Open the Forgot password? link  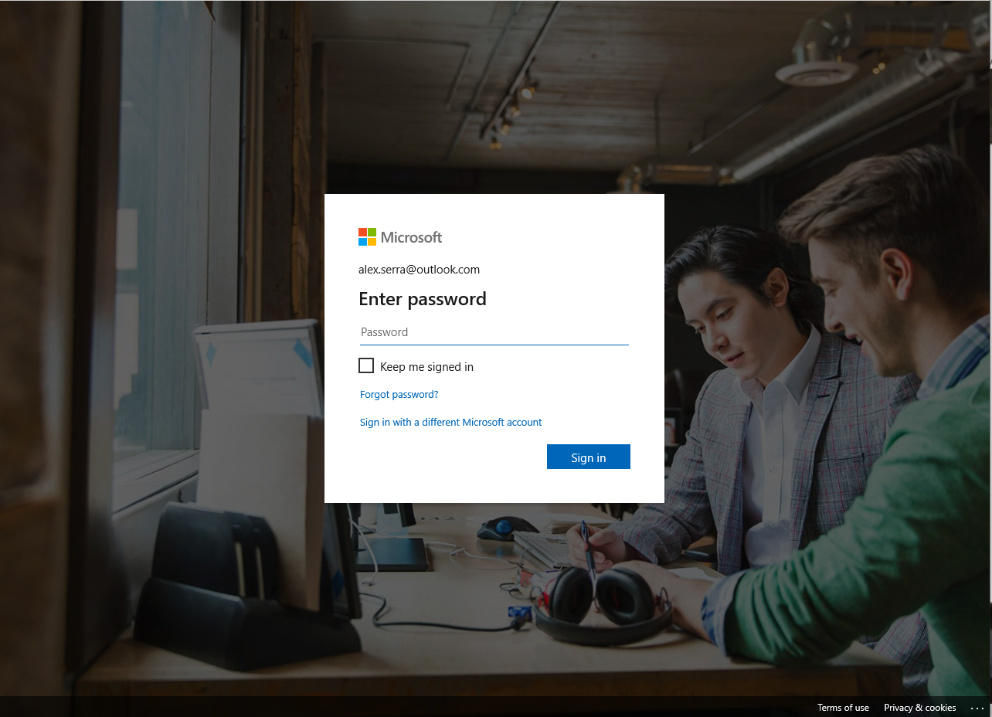click(399, 395)
